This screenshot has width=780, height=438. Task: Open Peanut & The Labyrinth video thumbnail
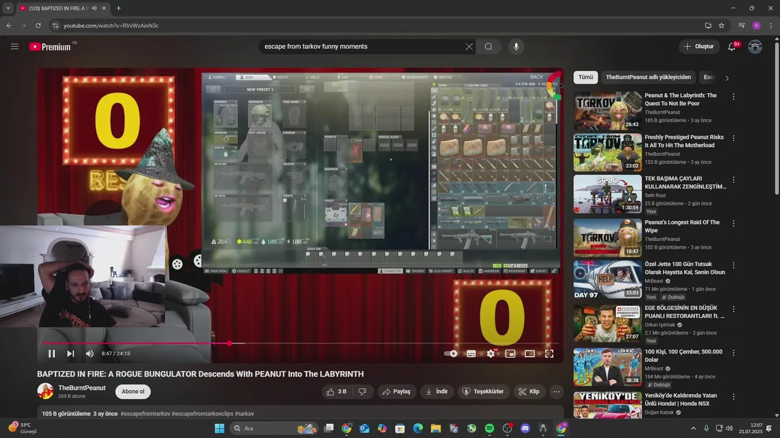tap(608, 111)
